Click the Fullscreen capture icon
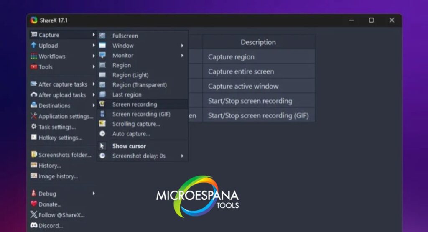Image resolution: width=428 pixels, height=232 pixels. (x=102, y=36)
